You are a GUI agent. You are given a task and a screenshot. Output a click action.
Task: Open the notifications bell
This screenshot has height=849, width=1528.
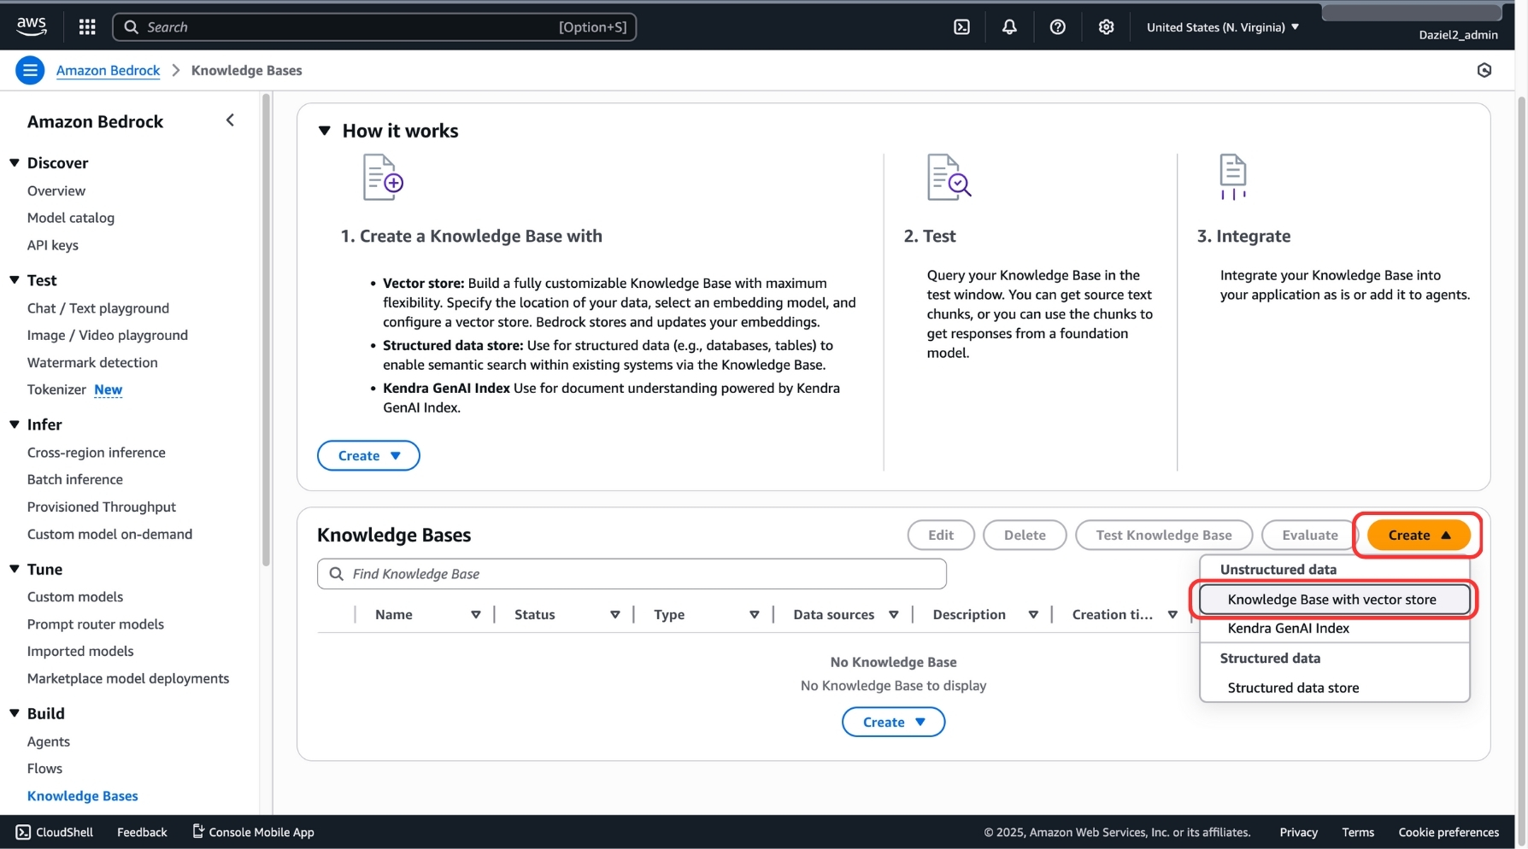[1009, 26]
